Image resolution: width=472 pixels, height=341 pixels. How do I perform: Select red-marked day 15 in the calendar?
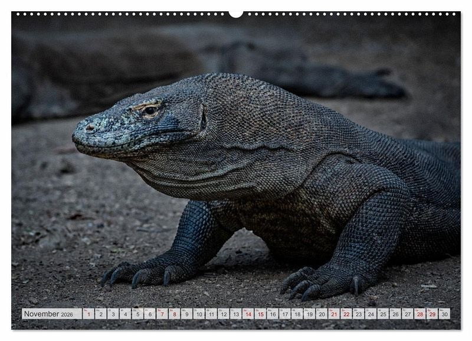coord(260,314)
